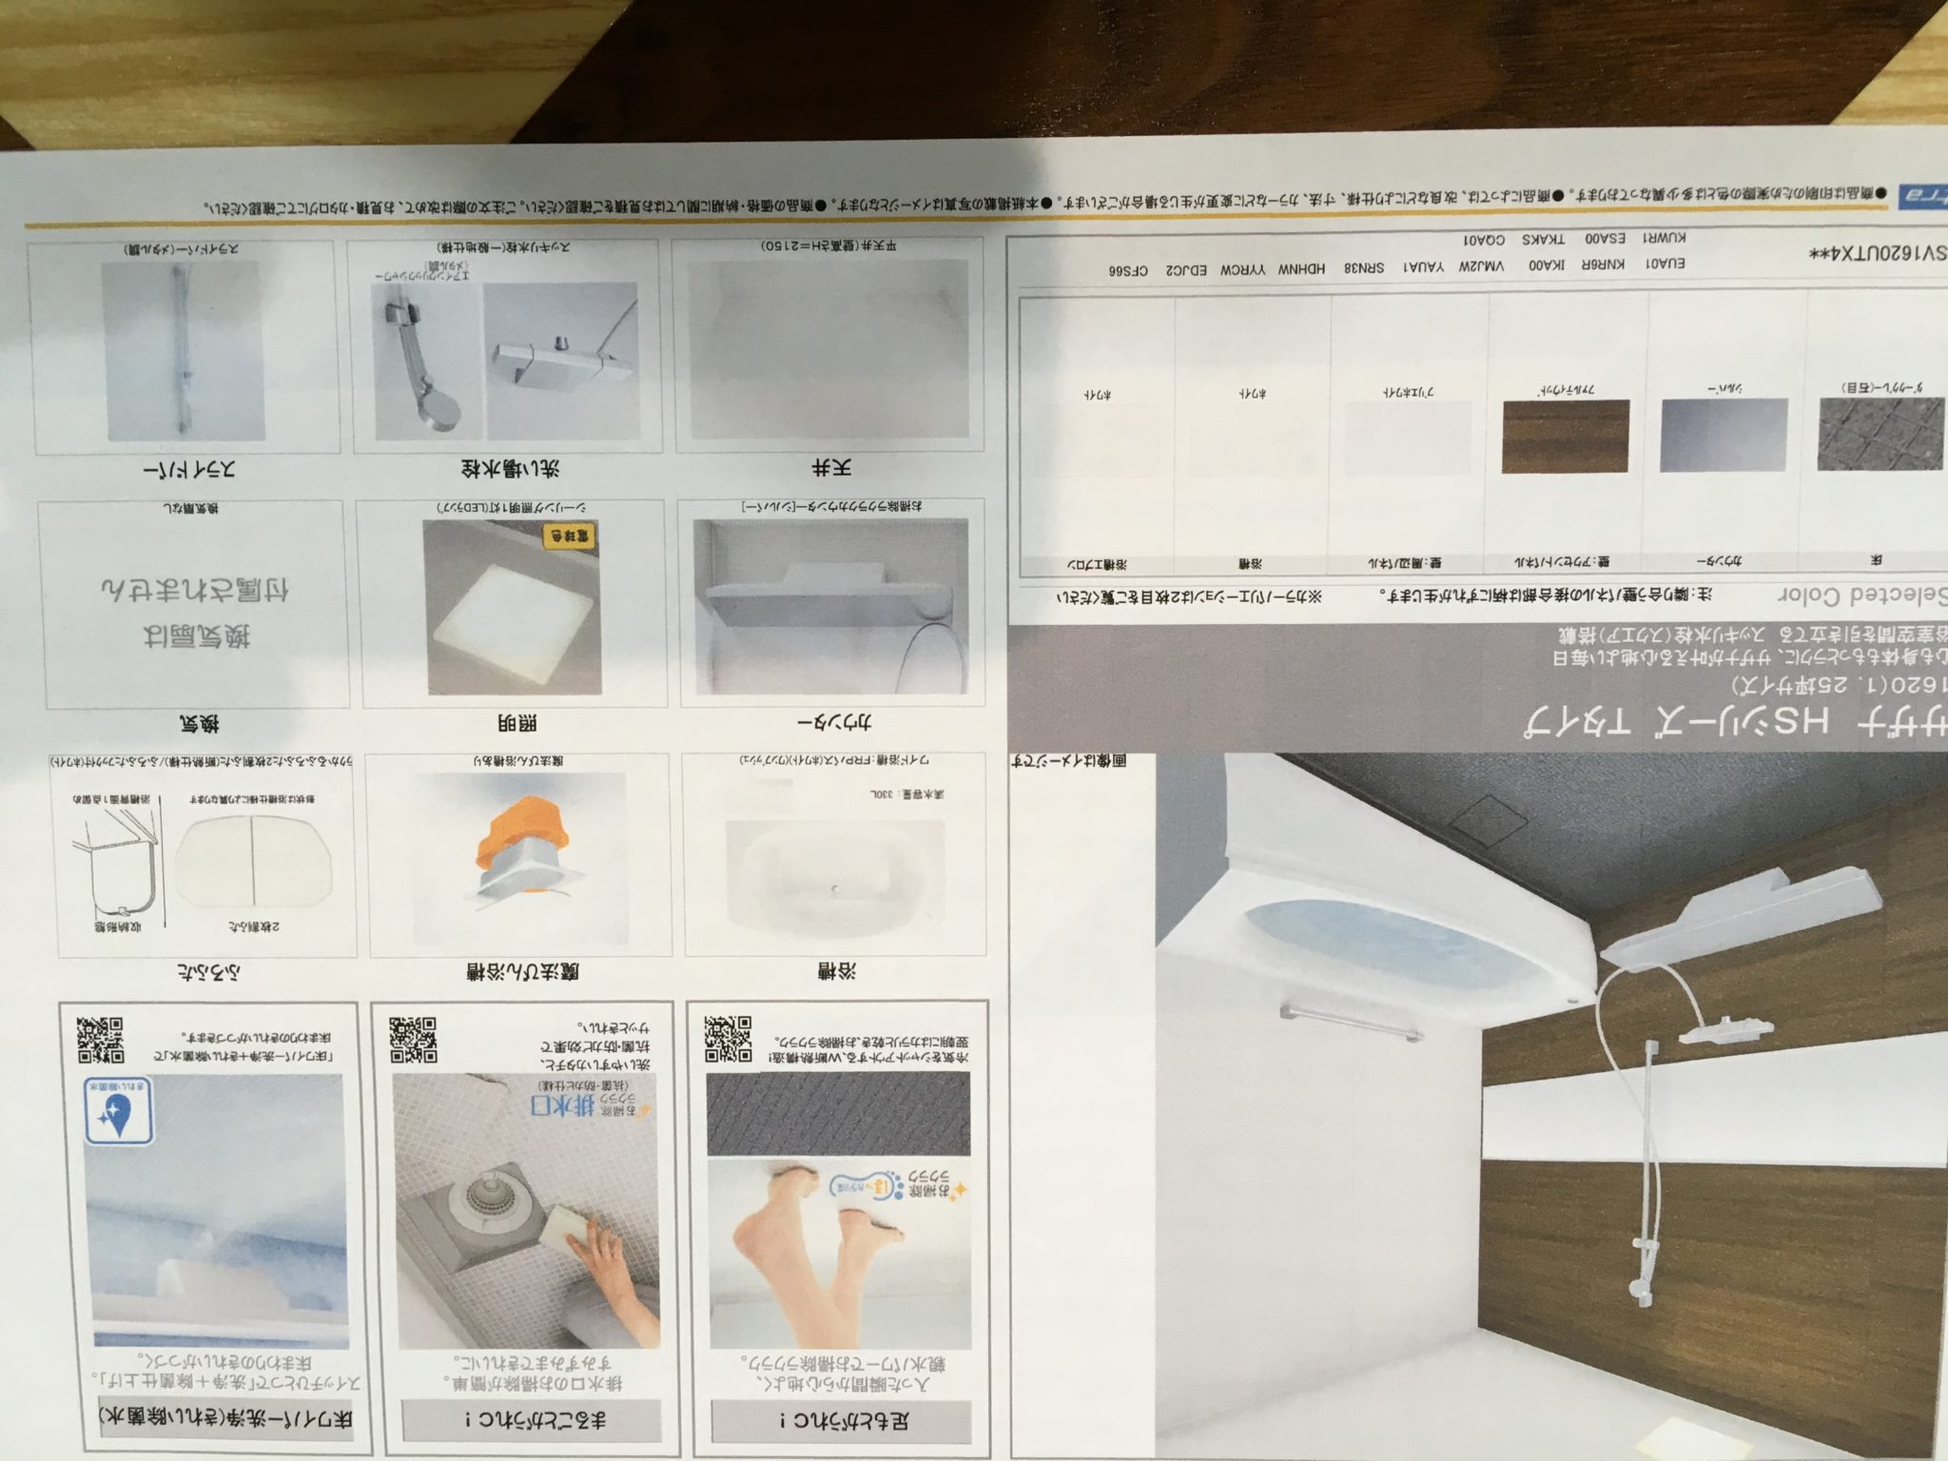The image size is (1948, 1461).
Task: Click the code YYRCW
Action: coord(1242,270)
